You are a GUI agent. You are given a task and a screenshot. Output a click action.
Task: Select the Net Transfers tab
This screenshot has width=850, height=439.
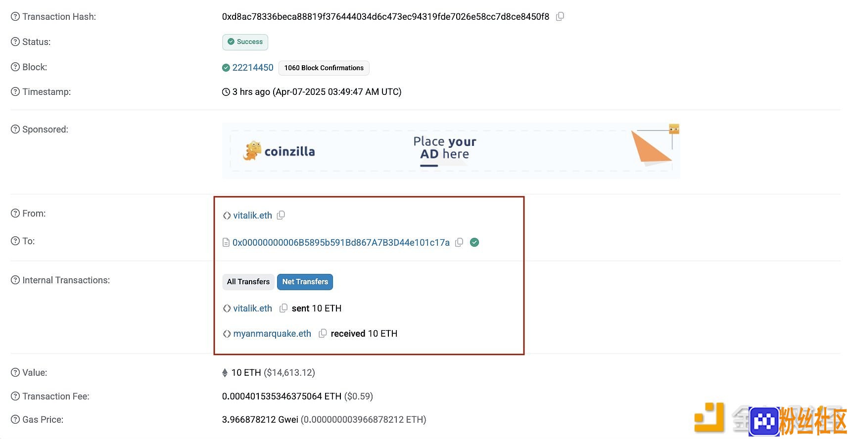305,282
